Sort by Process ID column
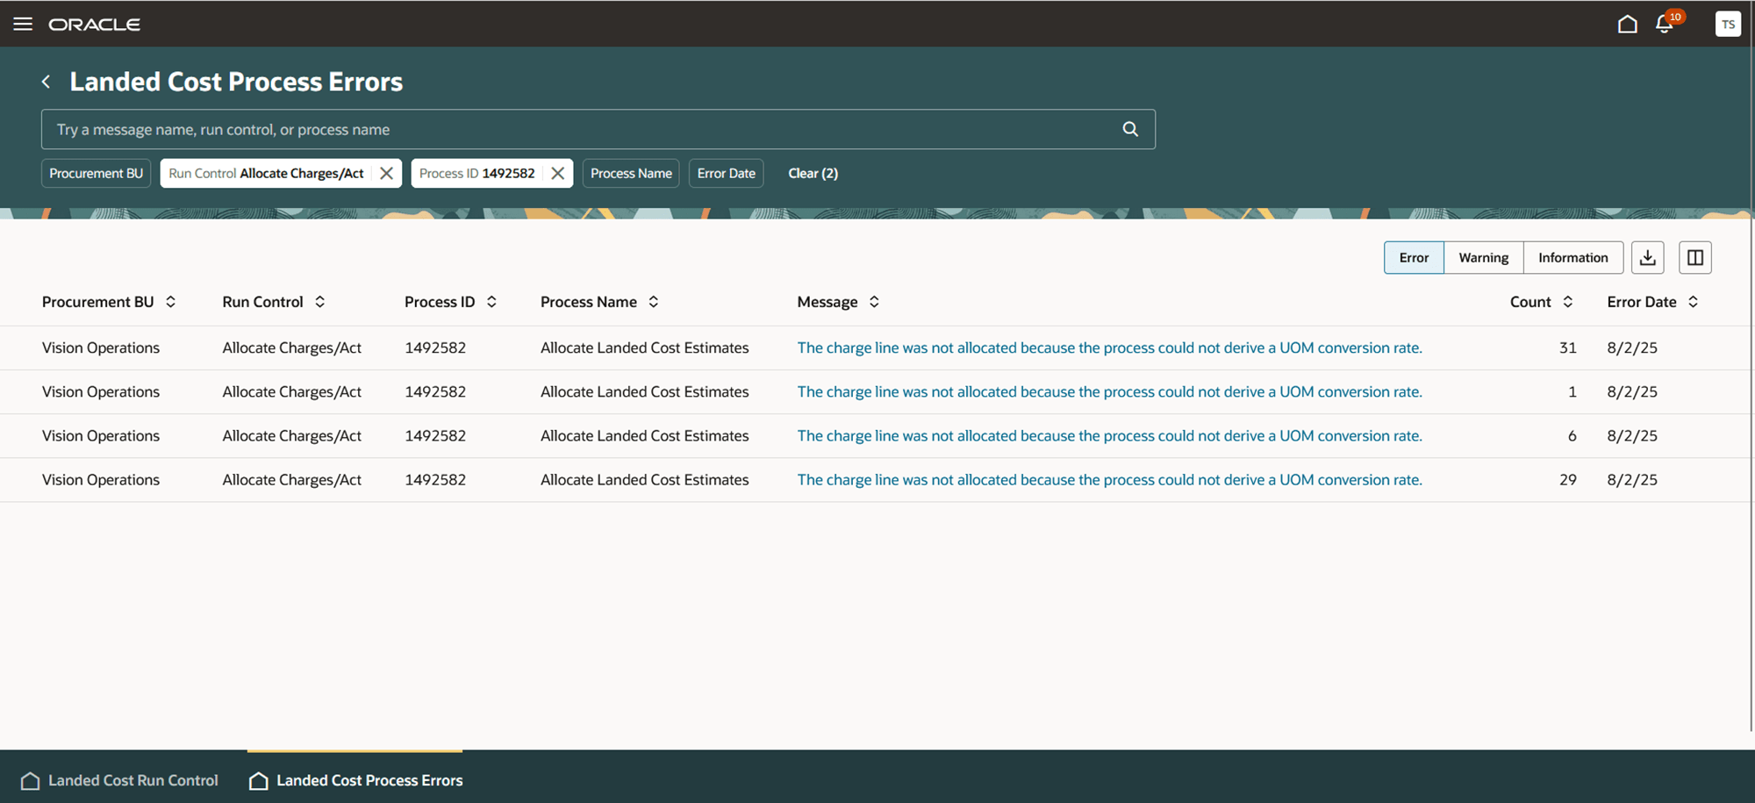This screenshot has height=803, width=1755. [x=491, y=302]
